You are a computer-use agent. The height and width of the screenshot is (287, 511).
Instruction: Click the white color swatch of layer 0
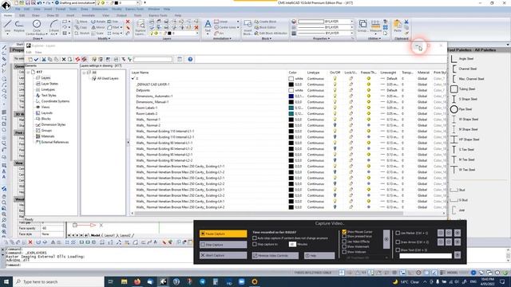click(x=291, y=78)
